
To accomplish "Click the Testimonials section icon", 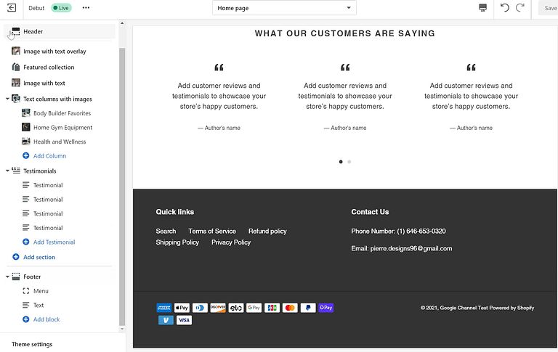I will pyautogui.click(x=16, y=171).
